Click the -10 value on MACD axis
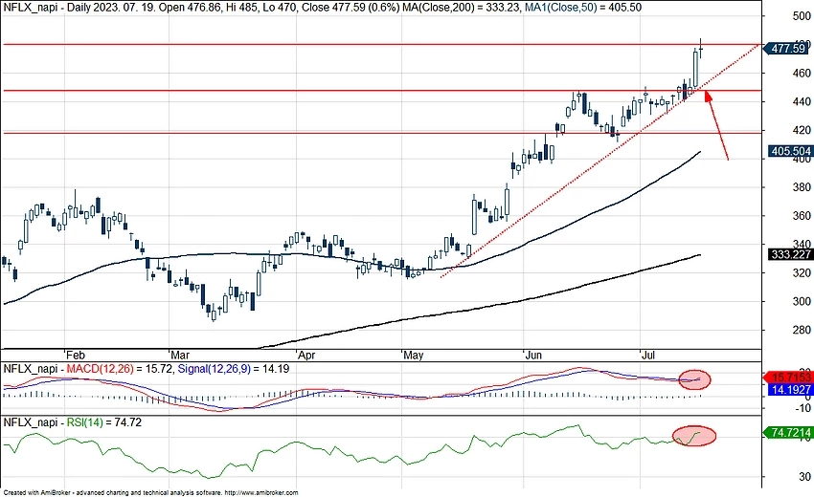This screenshot has width=814, height=497. [x=803, y=408]
